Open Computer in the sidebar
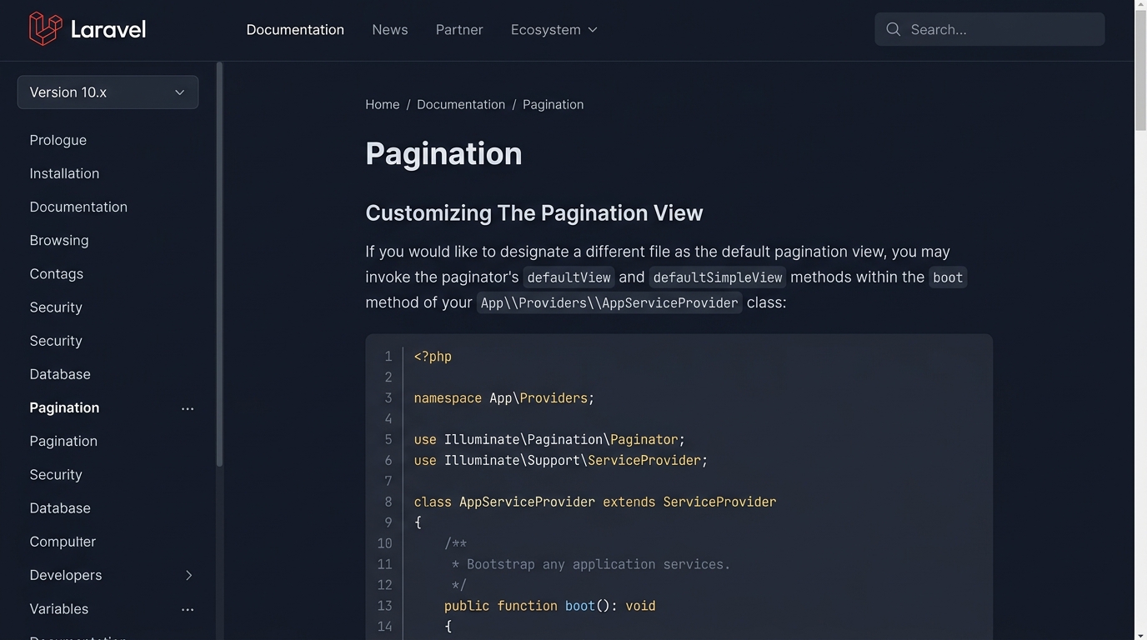Image resolution: width=1147 pixels, height=640 pixels. click(x=63, y=542)
